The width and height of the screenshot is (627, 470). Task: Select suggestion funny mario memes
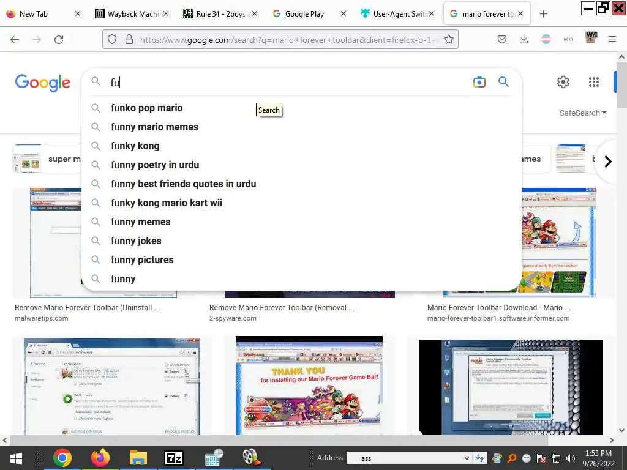pos(301,127)
